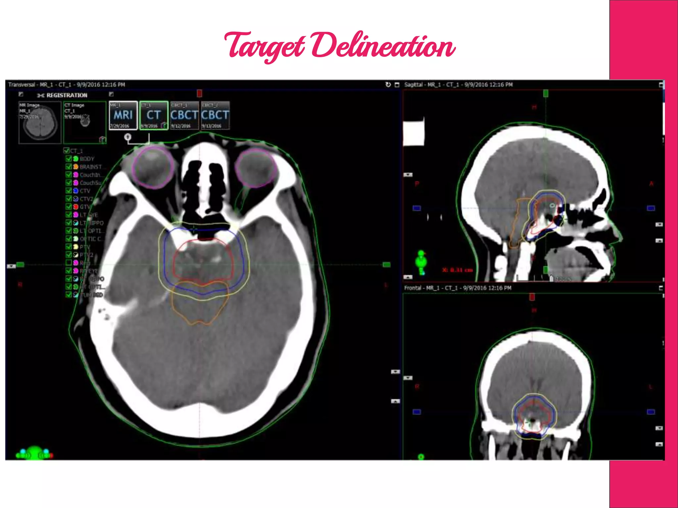Click the REGISTRATION label
This screenshot has height=508, width=678.
(x=67, y=95)
